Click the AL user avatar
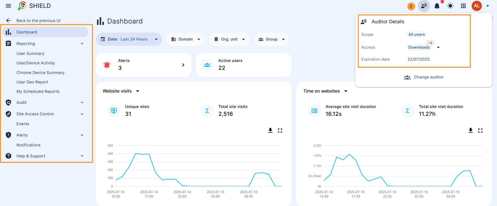This screenshot has width=497, height=206. click(x=477, y=6)
